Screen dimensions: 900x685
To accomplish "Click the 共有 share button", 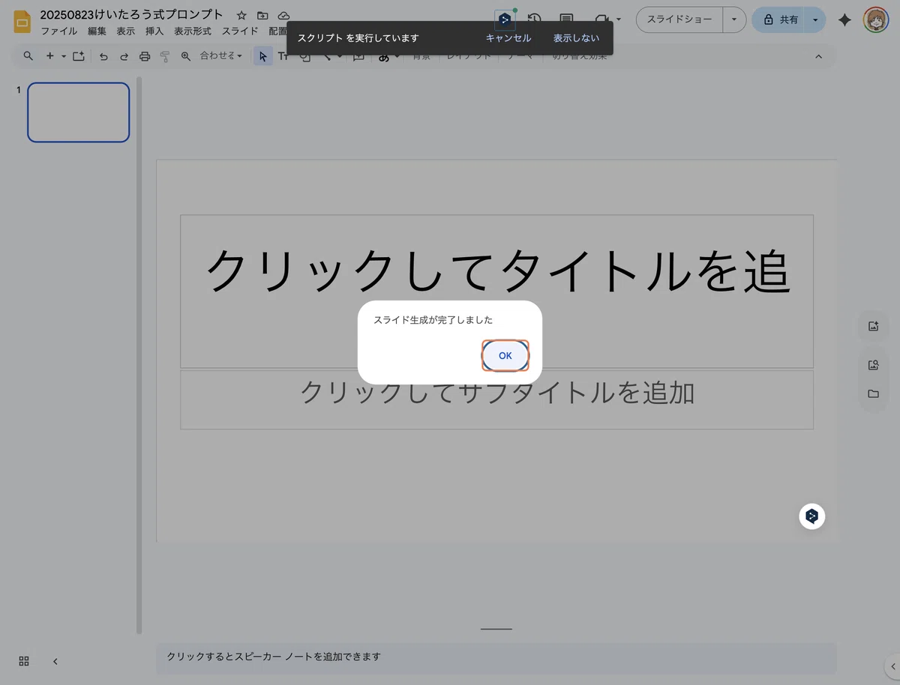I will click(x=780, y=20).
